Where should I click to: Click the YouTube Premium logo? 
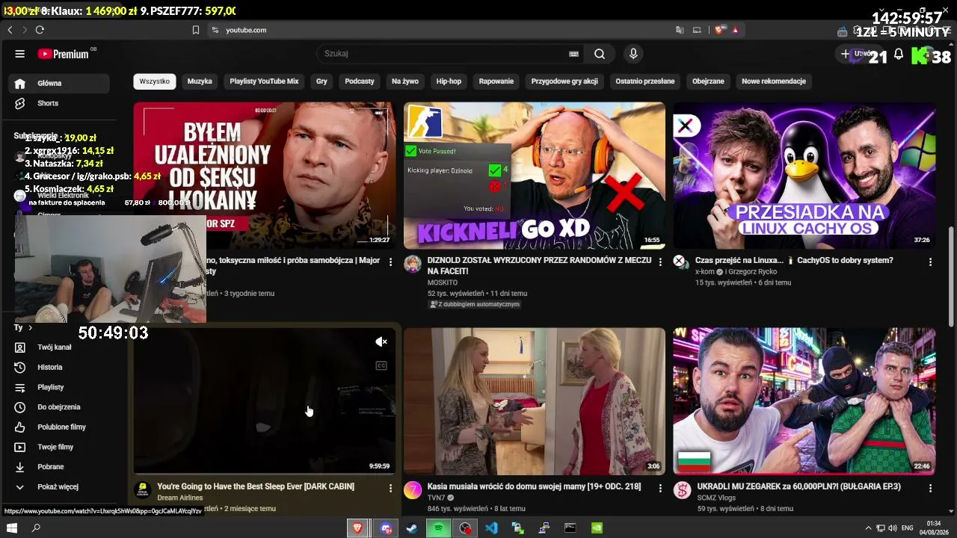pyautogui.click(x=64, y=54)
